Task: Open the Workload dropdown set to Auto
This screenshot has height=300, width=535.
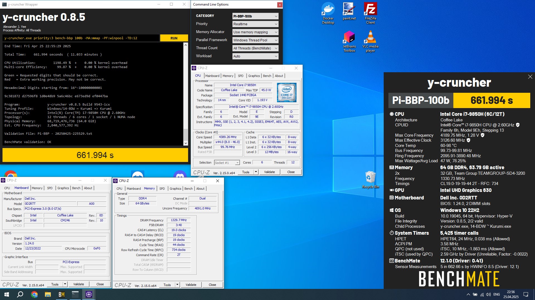Action: pos(255,56)
